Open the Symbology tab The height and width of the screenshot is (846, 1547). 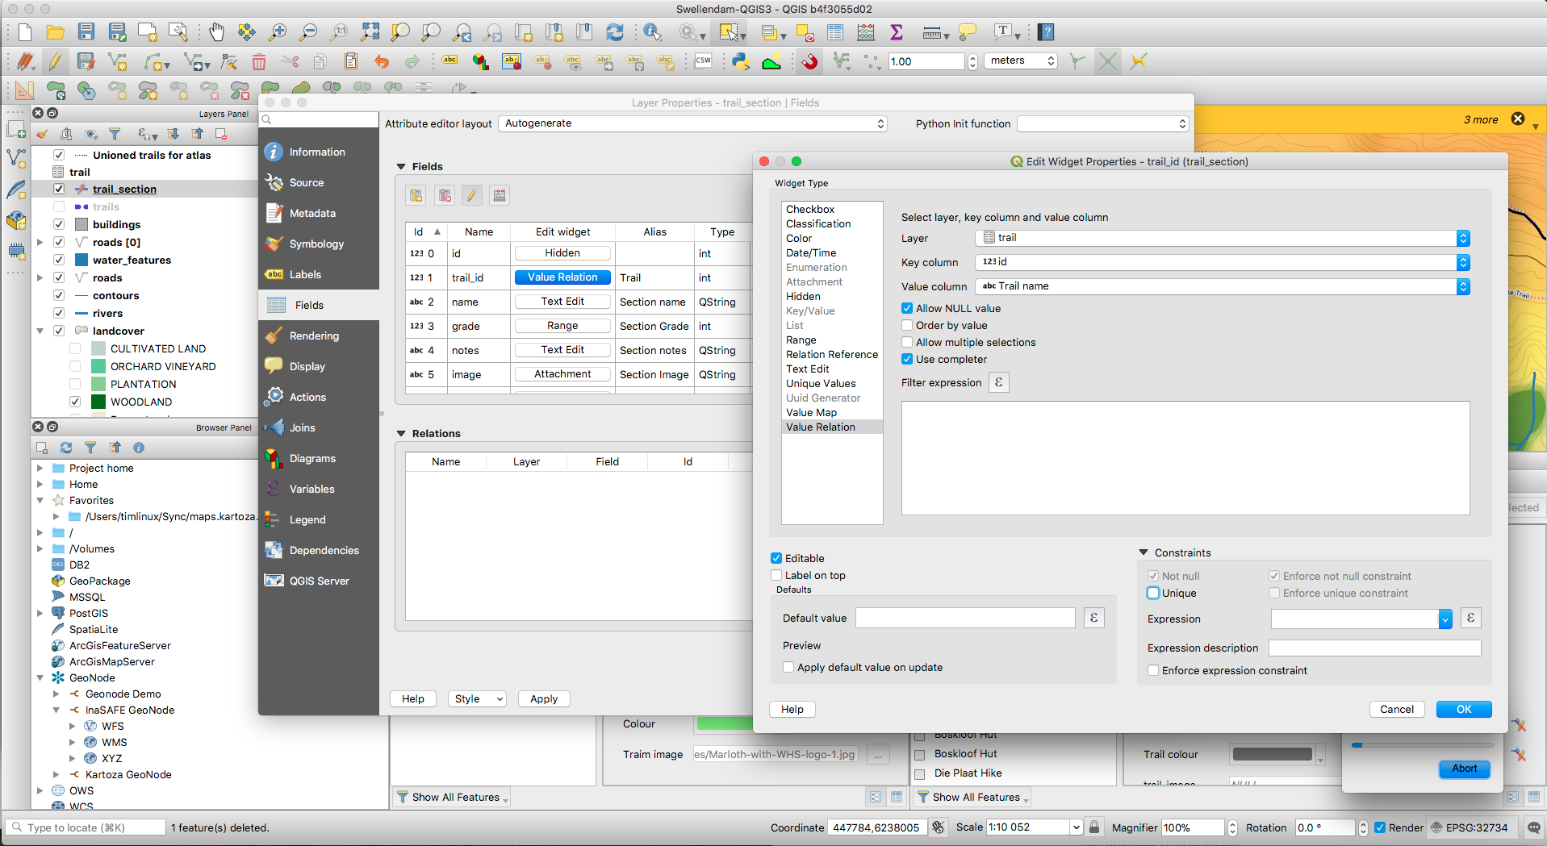pos(319,244)
